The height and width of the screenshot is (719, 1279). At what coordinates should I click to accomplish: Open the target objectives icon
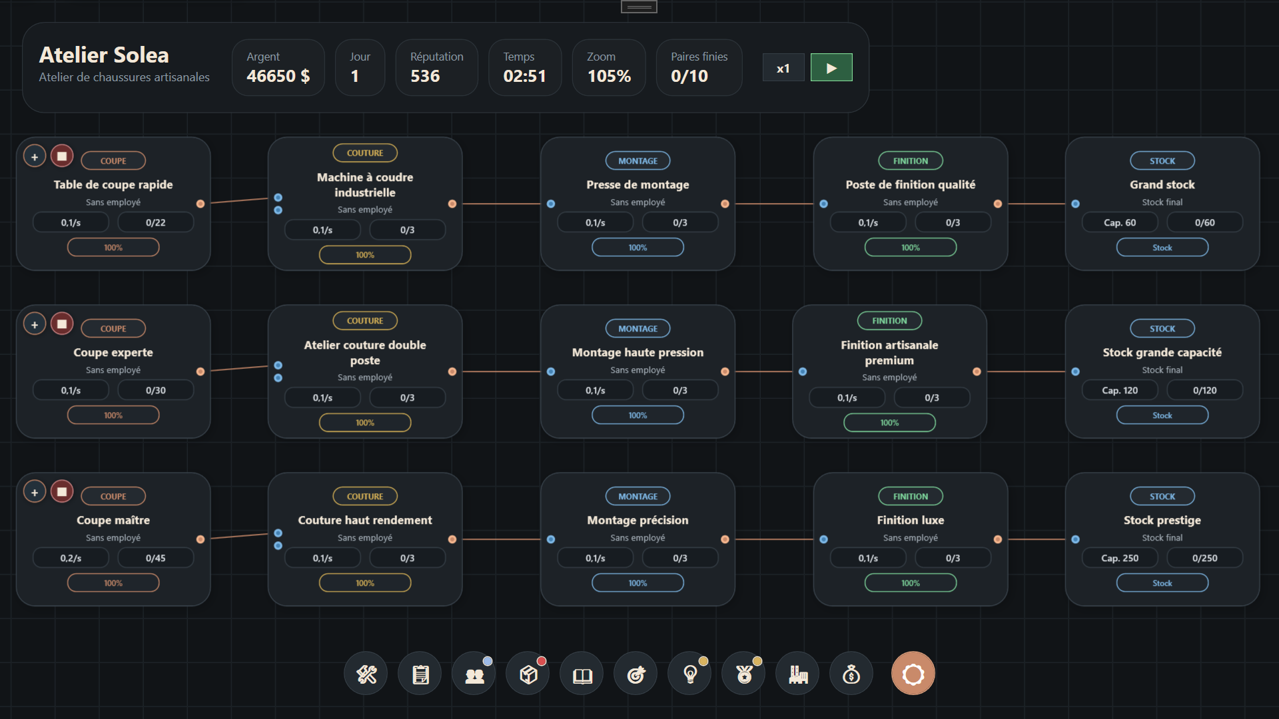636,674
